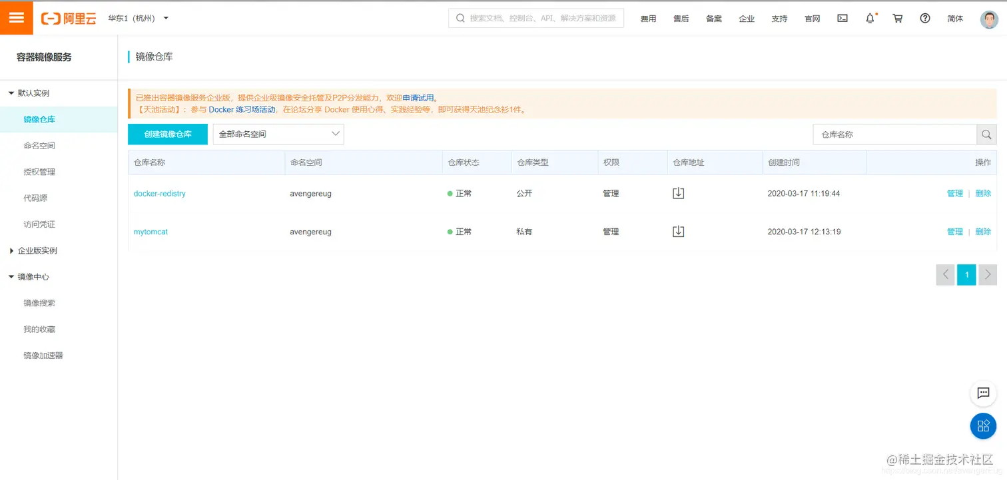Open account menu via the avatar

coord(988,18)
